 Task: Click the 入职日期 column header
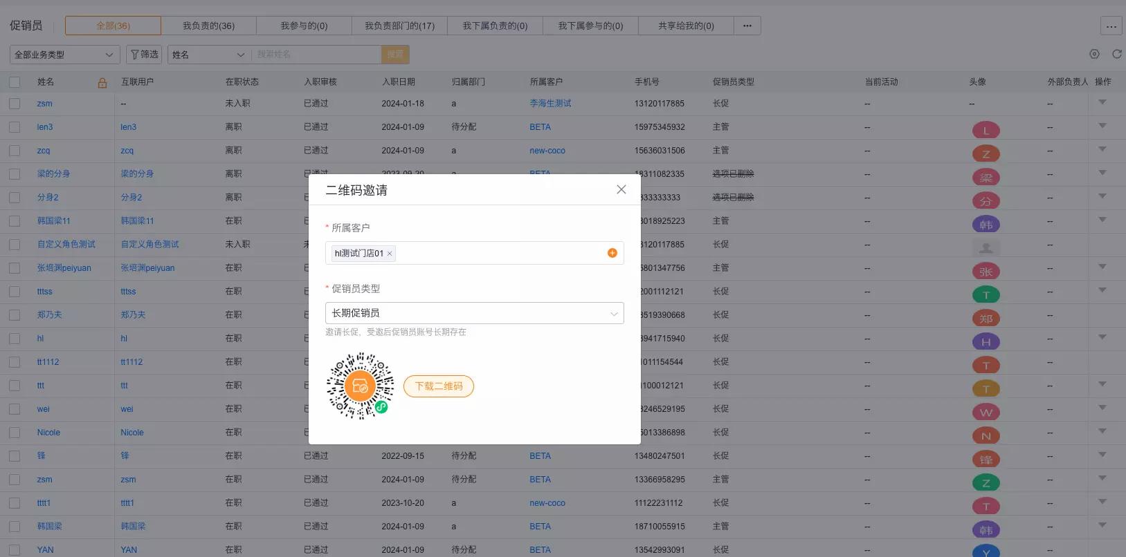point(399,82)
